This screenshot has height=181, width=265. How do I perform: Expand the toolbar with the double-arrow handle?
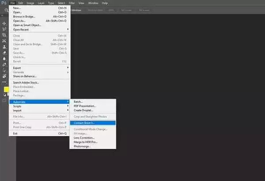coord(2,15)
